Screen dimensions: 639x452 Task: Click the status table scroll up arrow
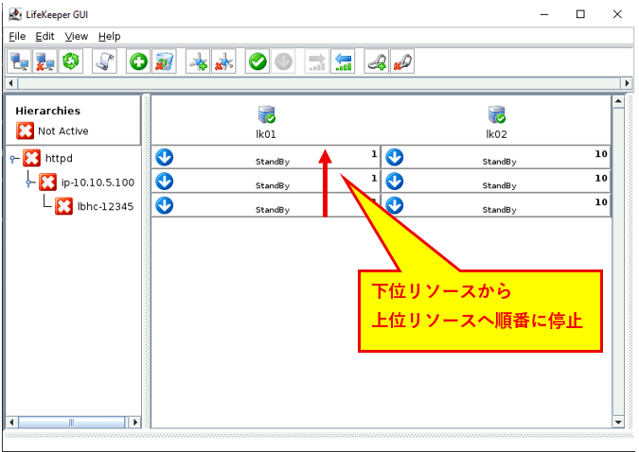click(618, 101)
